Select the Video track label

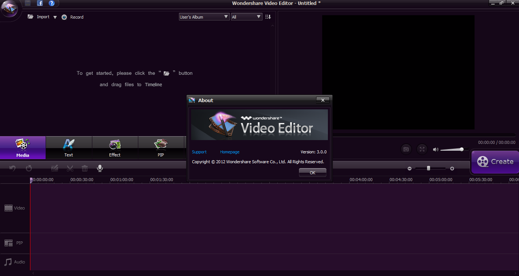[x=15, y=208]
